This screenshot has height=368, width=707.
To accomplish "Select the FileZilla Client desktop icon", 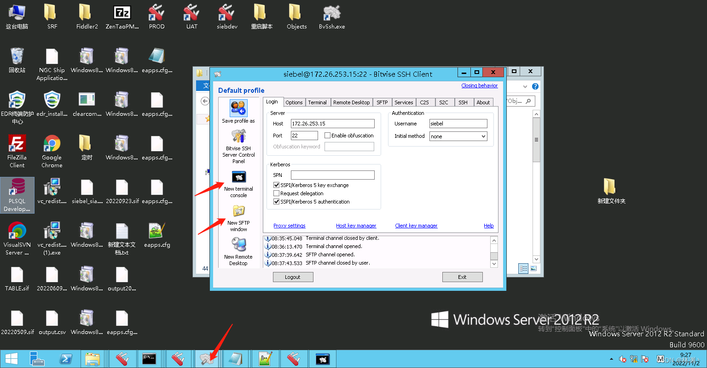I will [17, 151].
